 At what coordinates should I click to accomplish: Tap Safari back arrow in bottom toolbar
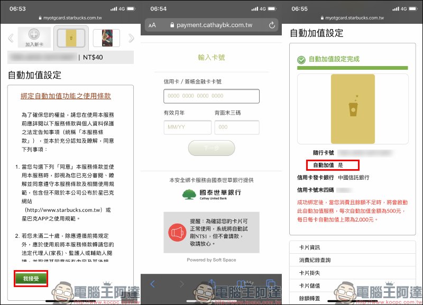coord(153,284)
